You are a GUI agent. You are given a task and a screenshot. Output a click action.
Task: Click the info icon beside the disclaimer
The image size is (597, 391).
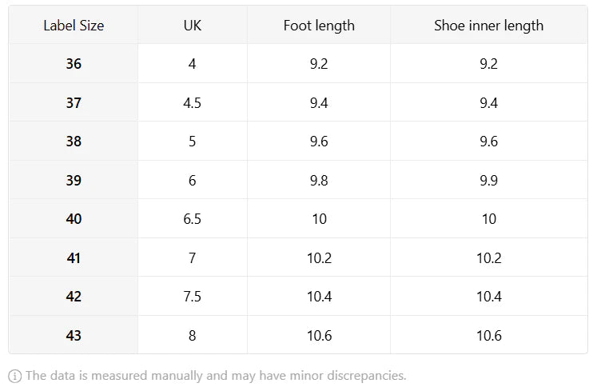click(x=14, y=376)
